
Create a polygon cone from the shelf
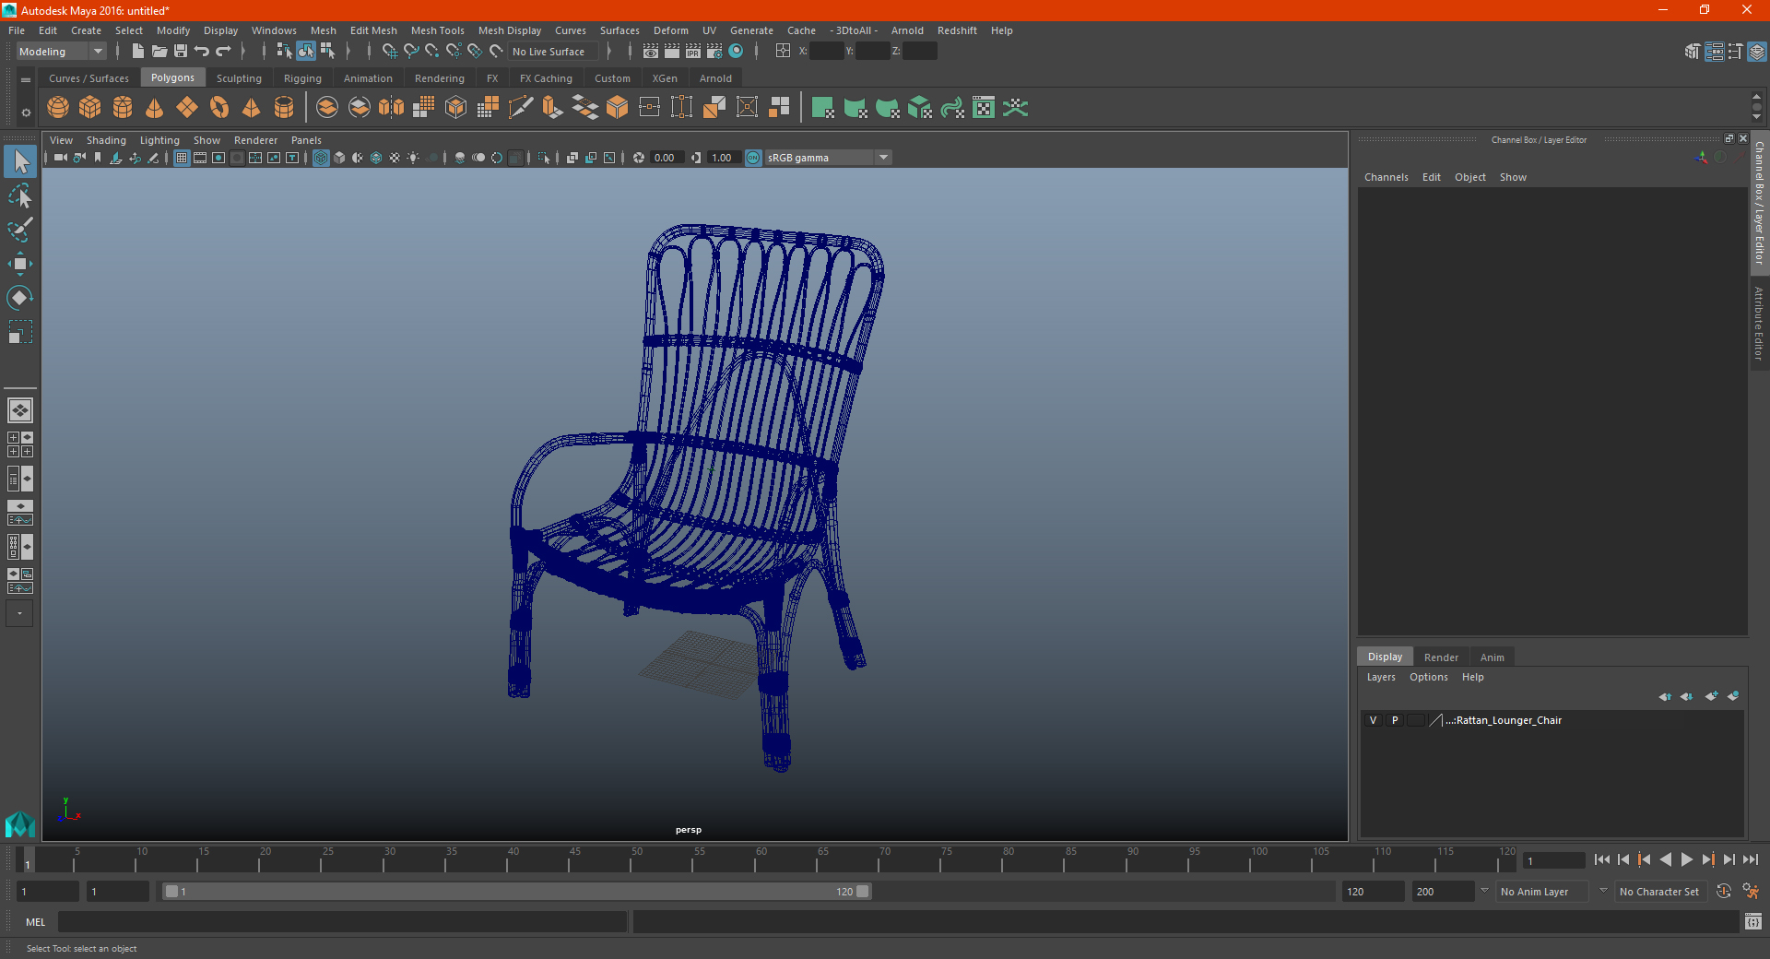155,108
